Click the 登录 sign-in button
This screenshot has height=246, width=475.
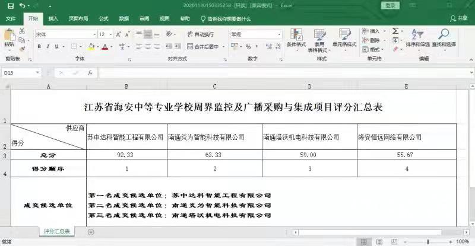(x=390, y=5)
